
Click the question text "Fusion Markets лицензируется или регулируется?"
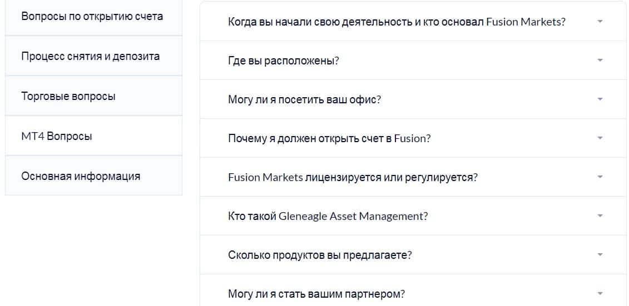[x=353, y=177]
